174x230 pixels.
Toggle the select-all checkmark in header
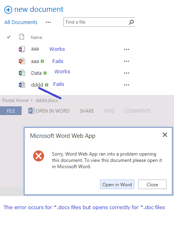pyautogui.click(x=9, y=37)
